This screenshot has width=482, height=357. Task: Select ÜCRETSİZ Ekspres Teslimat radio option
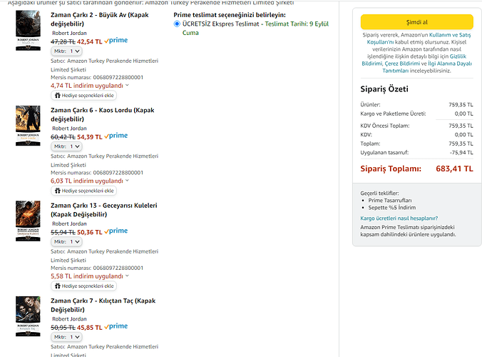pos(177,24)
